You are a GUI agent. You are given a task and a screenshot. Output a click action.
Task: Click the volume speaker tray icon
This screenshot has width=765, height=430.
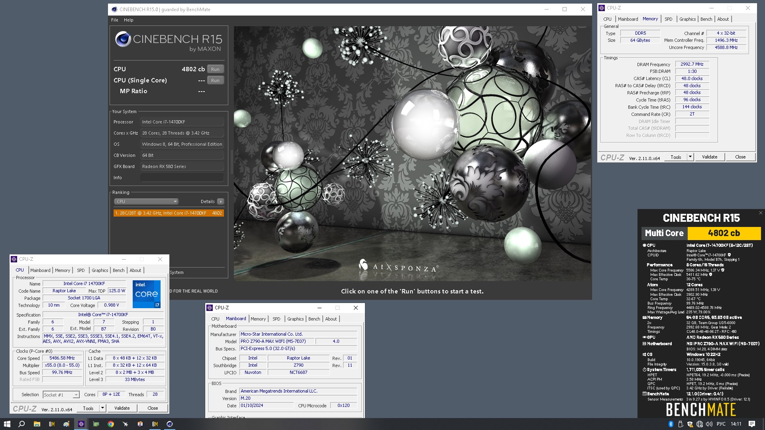(709, 424)
